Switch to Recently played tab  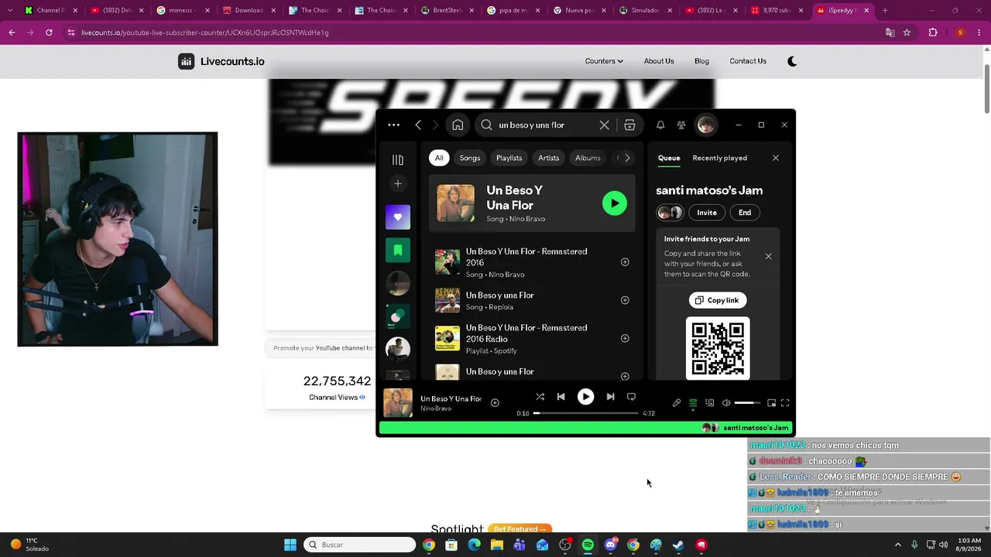[x=719, y=158]
